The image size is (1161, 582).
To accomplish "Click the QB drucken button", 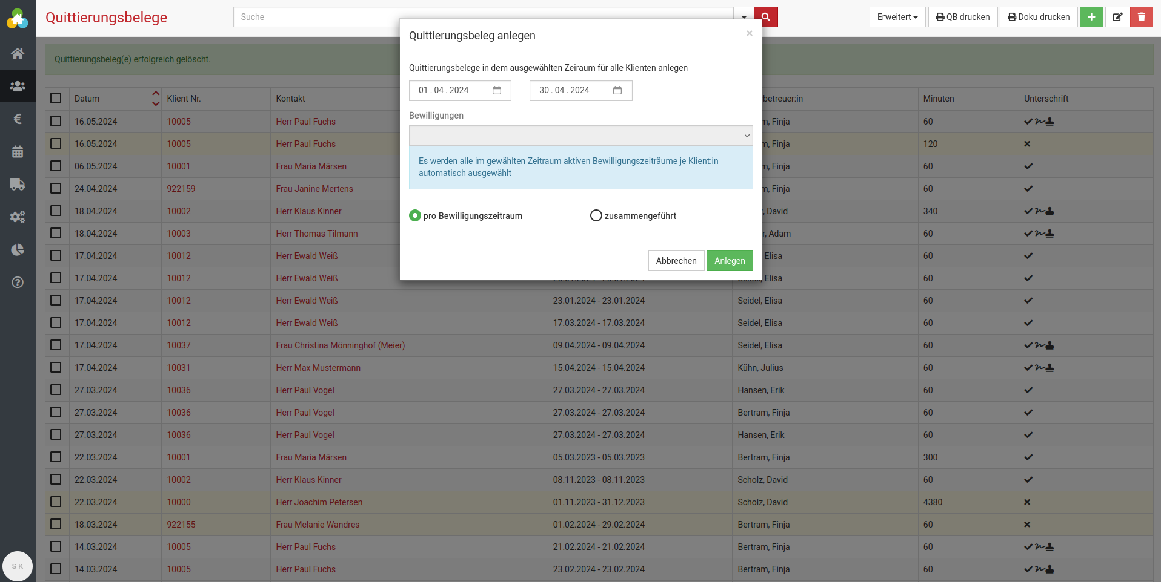I will pyautogui.click(x=962, y=17).
